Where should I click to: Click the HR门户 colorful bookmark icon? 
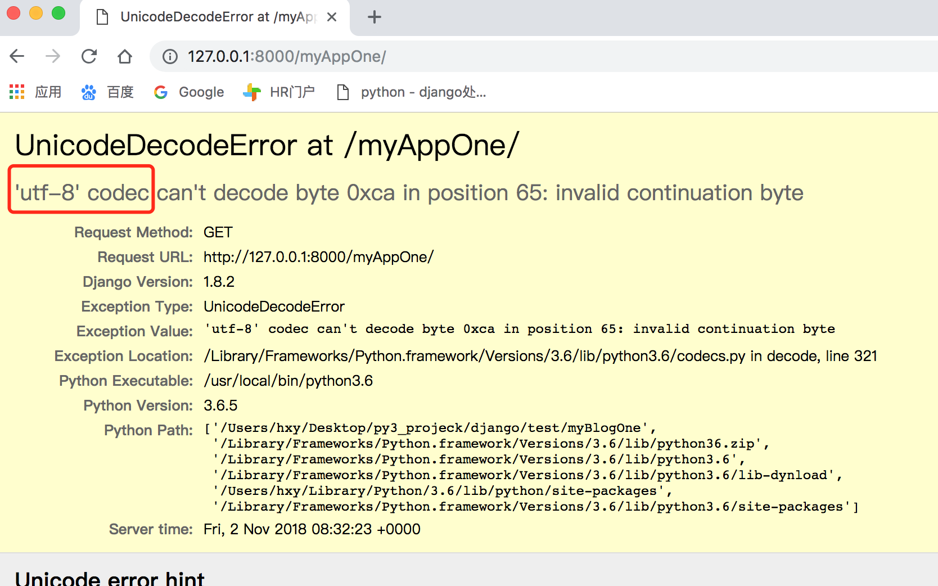tap(251, 92)
